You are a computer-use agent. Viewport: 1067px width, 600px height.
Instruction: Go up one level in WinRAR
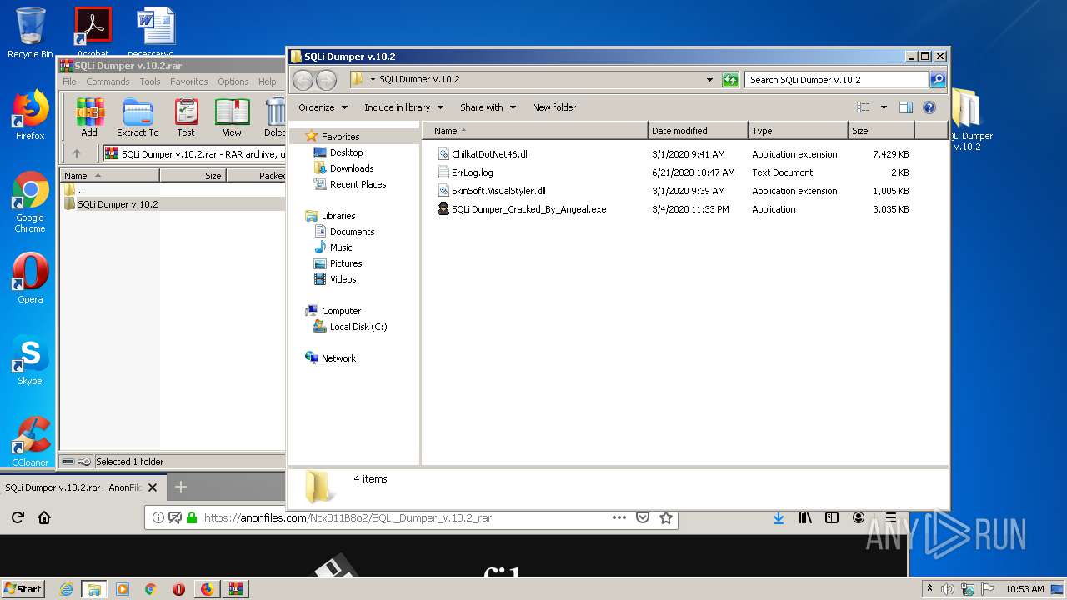click(77, 153)
